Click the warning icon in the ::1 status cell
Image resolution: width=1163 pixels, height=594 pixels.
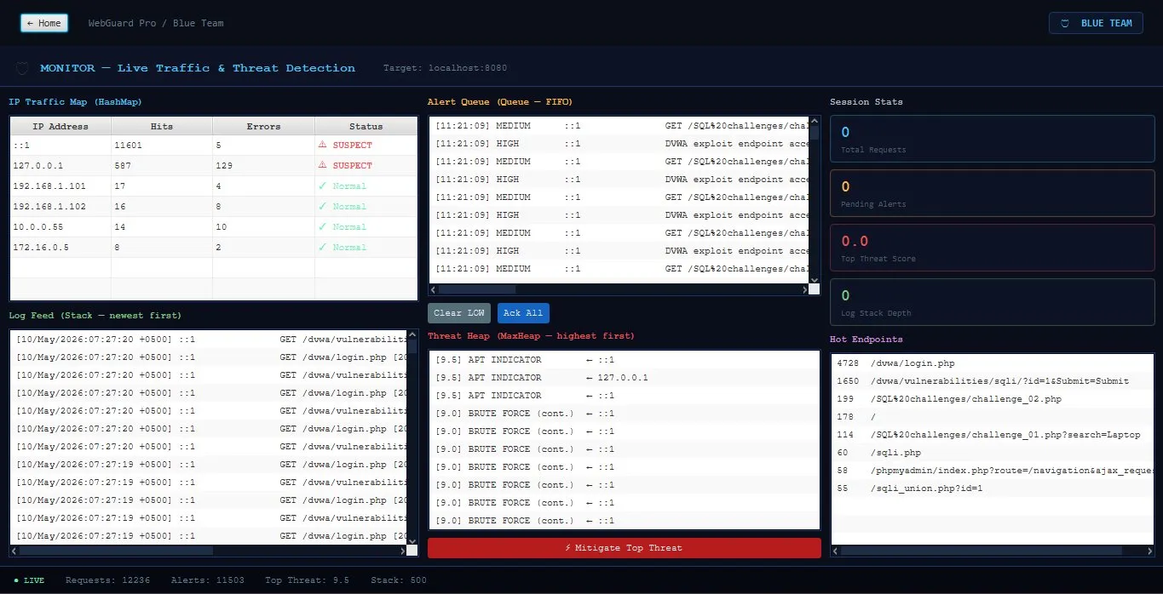coord(322,145)
